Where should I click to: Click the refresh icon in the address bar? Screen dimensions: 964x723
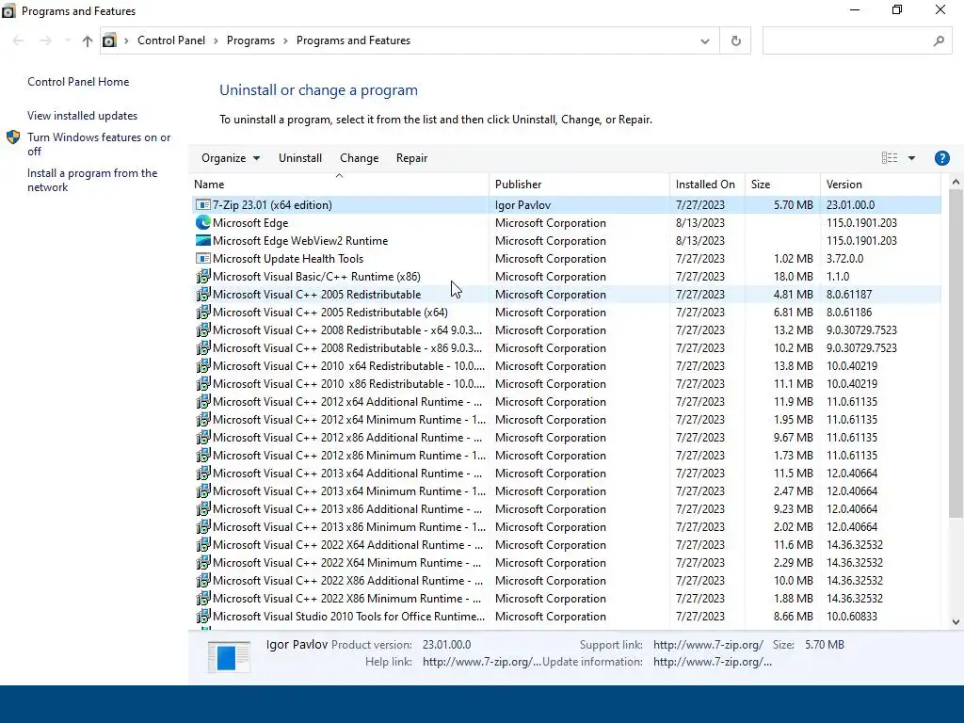[735, 40]
